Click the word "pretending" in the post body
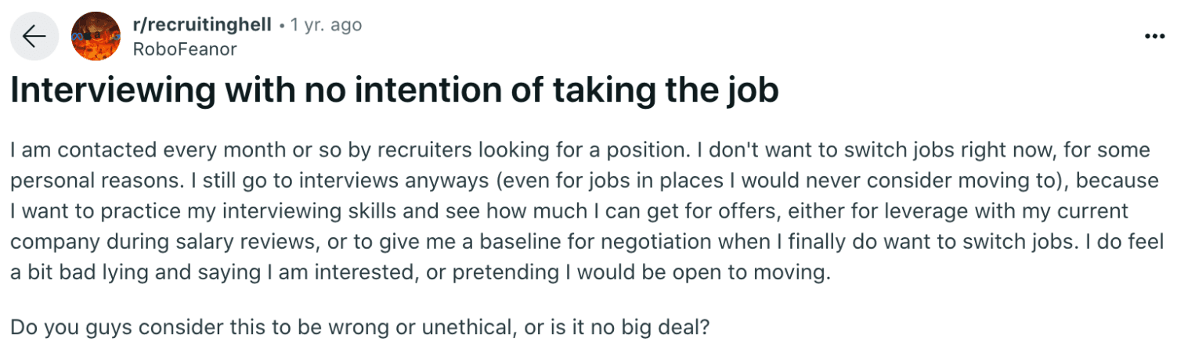Image resolution: width=1195 pixels, height=349 pixels. (493, 275)
